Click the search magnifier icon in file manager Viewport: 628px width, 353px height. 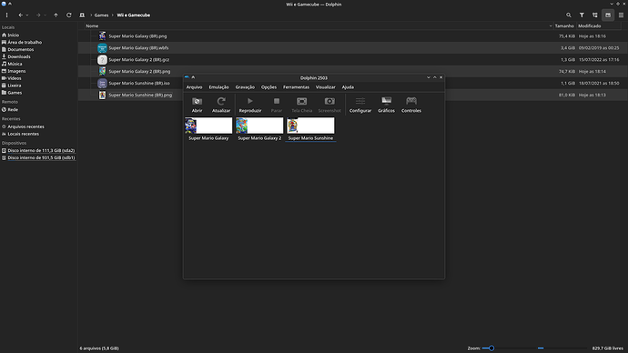pos(568,15)
